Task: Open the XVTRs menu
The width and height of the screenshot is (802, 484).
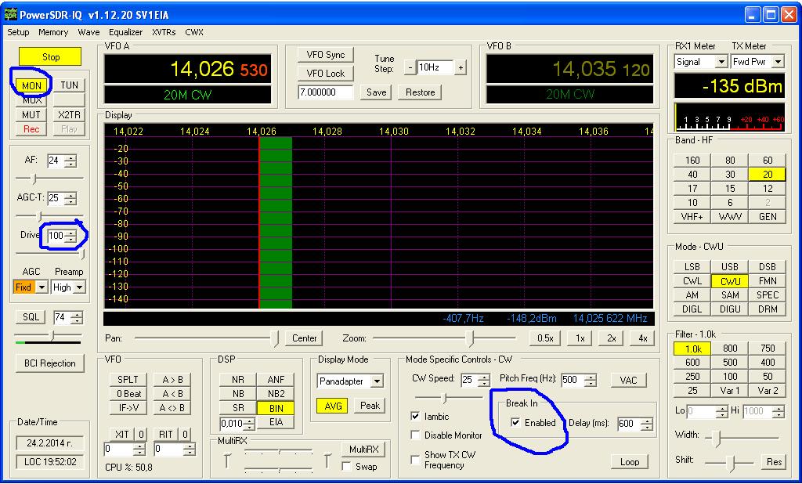Action: pyautogui.click(x=164, y=32)
